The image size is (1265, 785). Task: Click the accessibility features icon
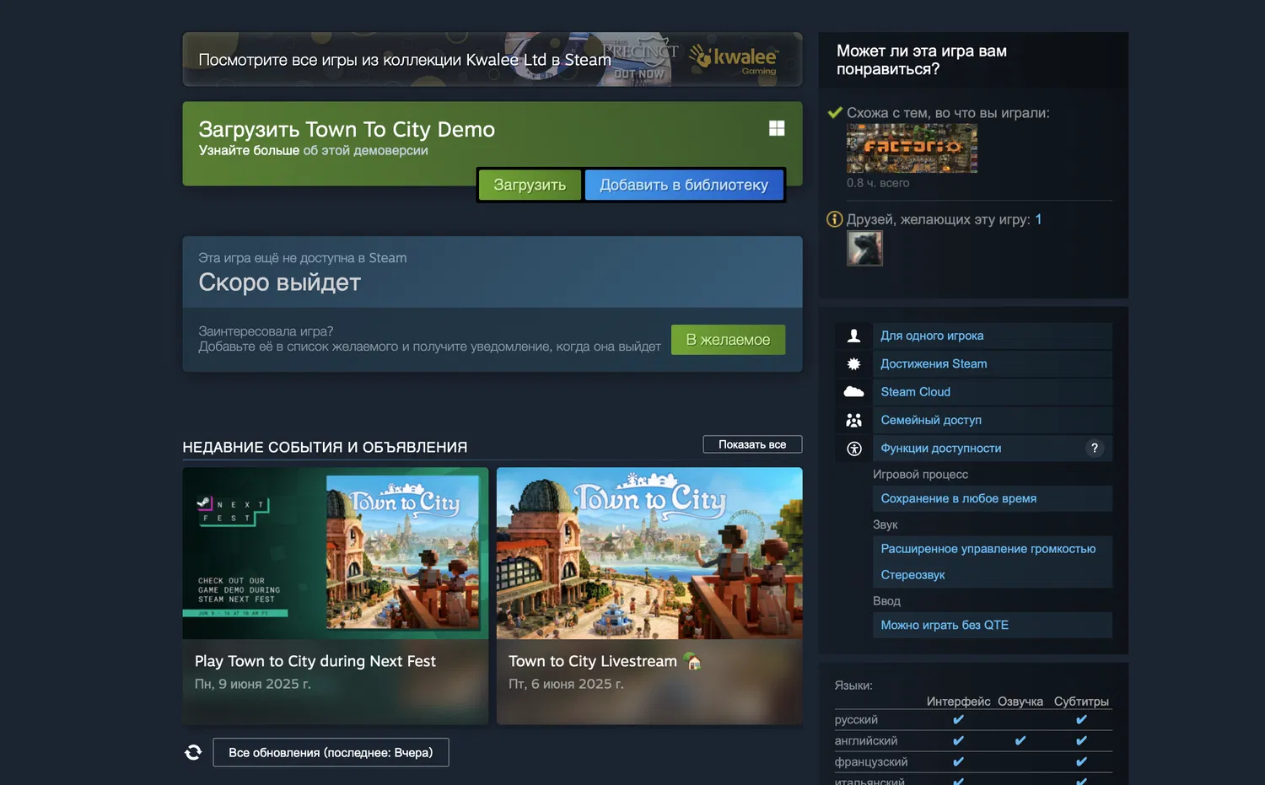point(853,449)
